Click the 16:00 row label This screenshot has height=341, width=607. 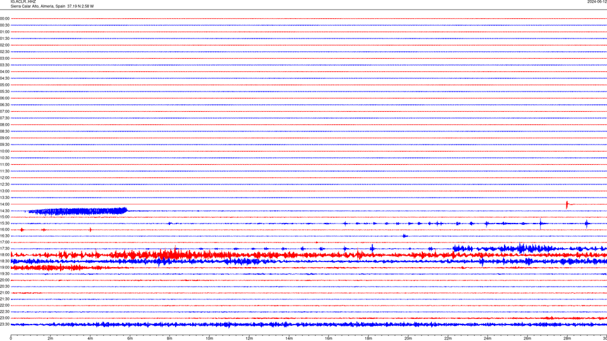coord(4,230)
